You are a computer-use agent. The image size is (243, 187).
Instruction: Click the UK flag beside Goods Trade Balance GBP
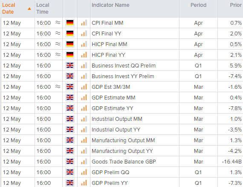(x=70, y=161)
